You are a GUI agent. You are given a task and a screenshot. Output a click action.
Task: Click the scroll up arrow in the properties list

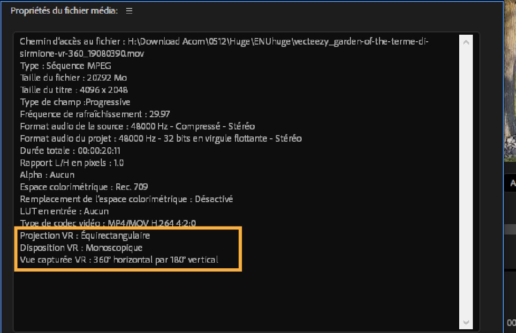[466, 43]
